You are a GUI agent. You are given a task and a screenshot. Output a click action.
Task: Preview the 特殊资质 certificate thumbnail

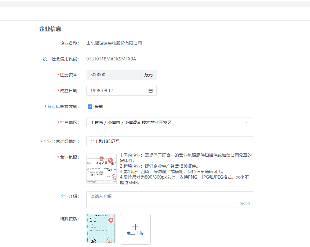tap(101, 229)
